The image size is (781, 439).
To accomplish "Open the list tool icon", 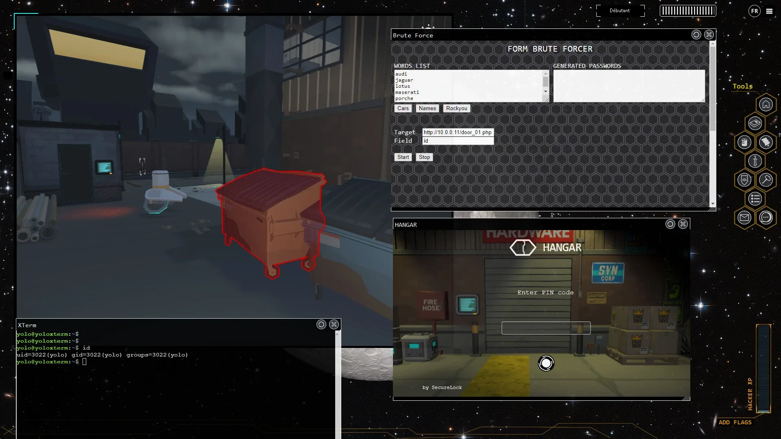I will (755, 199).
